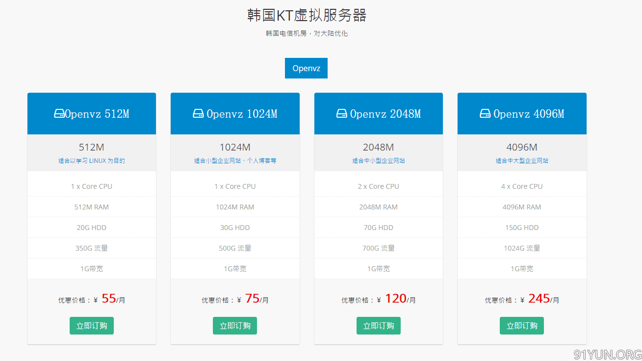
Task: Click the 1G带宽 row in the 4096M card
Action: pos(522,269)
